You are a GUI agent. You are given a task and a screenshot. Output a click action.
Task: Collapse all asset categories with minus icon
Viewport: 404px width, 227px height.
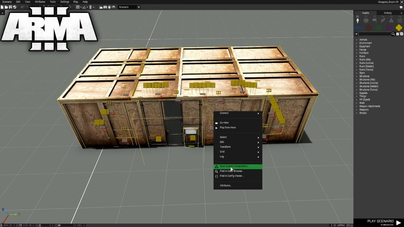(x=397, y=34)
